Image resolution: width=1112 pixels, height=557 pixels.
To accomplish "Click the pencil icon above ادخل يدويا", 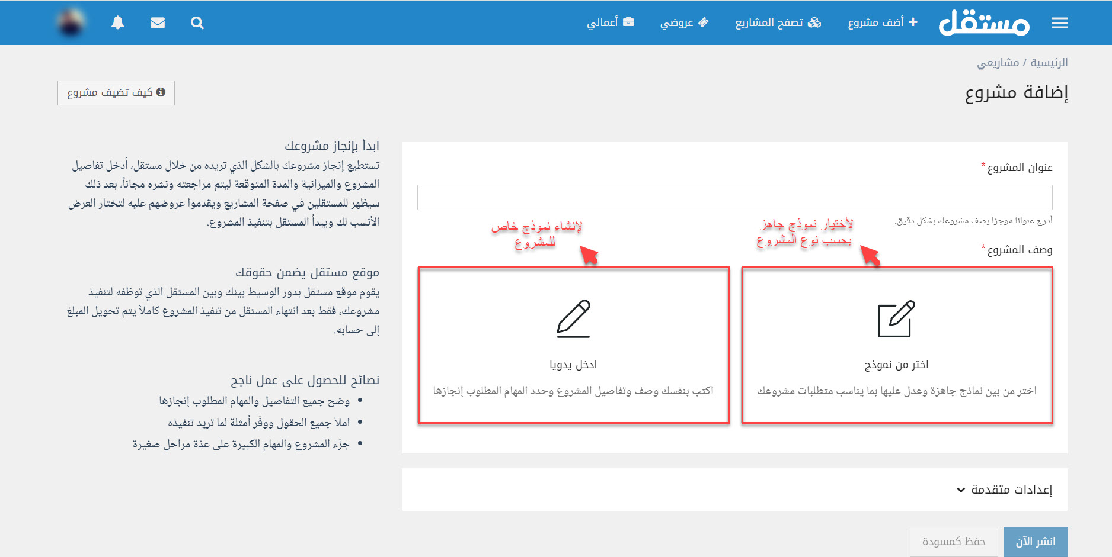I will click(573, 318).
